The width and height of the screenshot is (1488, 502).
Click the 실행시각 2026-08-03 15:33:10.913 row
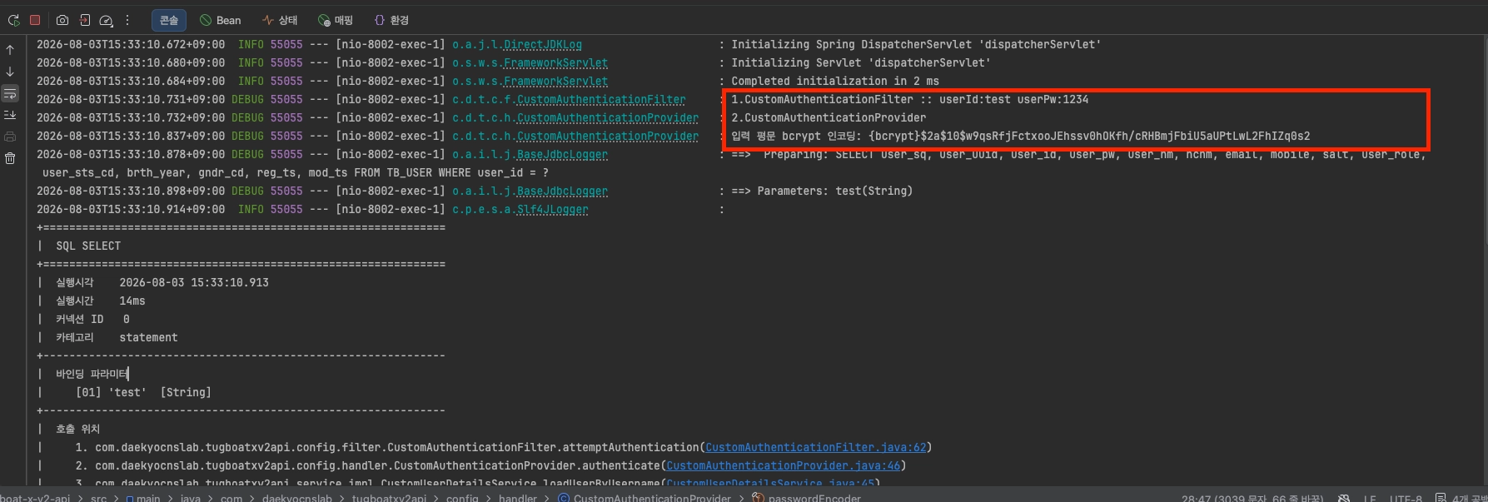click(x=162, y=283)
